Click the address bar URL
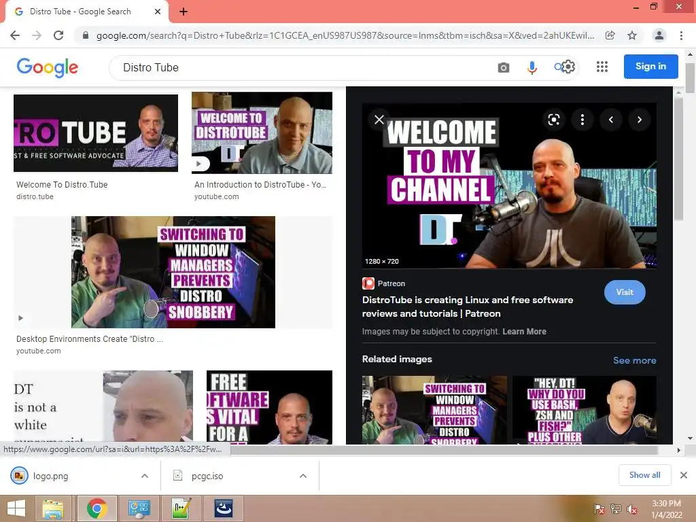696x522 pixels. coord(345,35)
